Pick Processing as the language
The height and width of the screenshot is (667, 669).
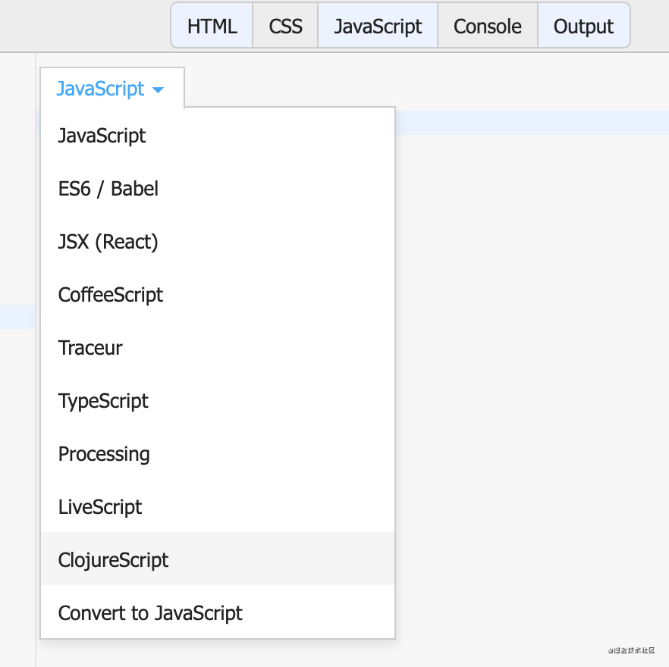[218, 454]
